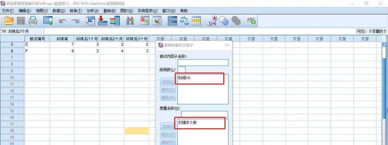Save the data file using disk icon
The height and width of the screenshot is (145, 388).
21,21
